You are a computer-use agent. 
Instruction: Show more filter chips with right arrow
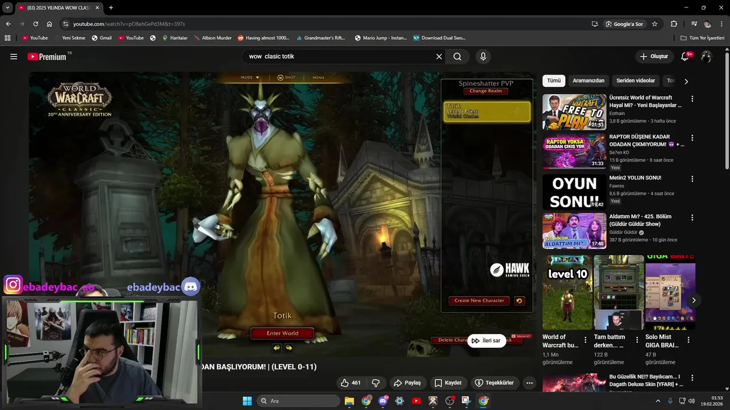coord(686,81)
